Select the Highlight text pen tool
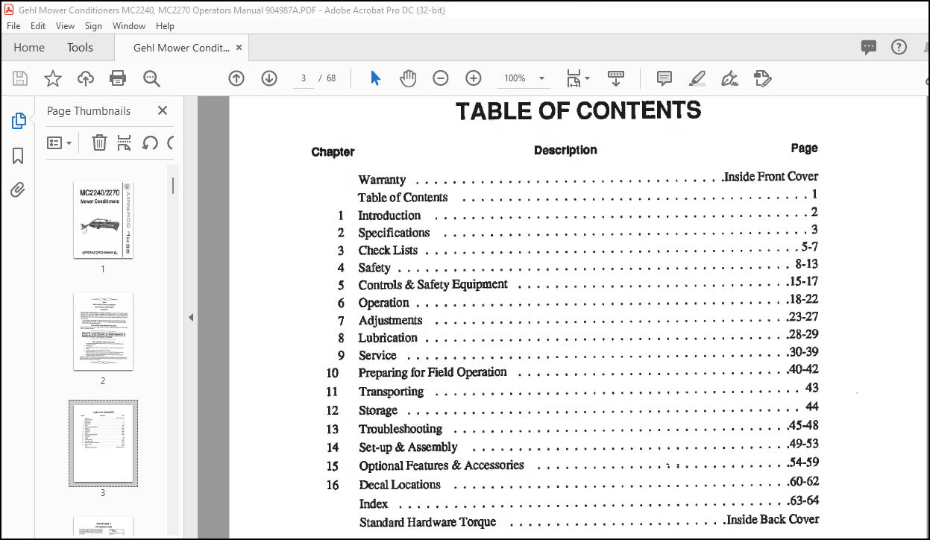The width and height of the screenshot is (930, 540). point(697,78)
